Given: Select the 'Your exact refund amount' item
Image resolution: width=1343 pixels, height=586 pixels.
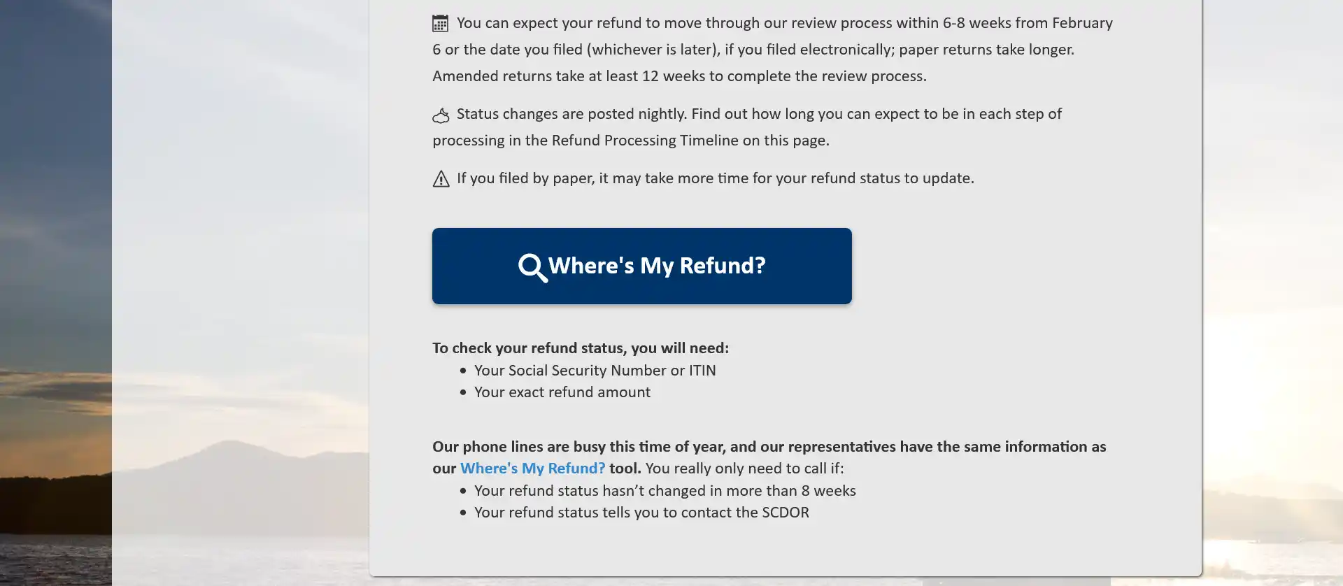Looking at the screenshot, I should [x=562, y=392].
